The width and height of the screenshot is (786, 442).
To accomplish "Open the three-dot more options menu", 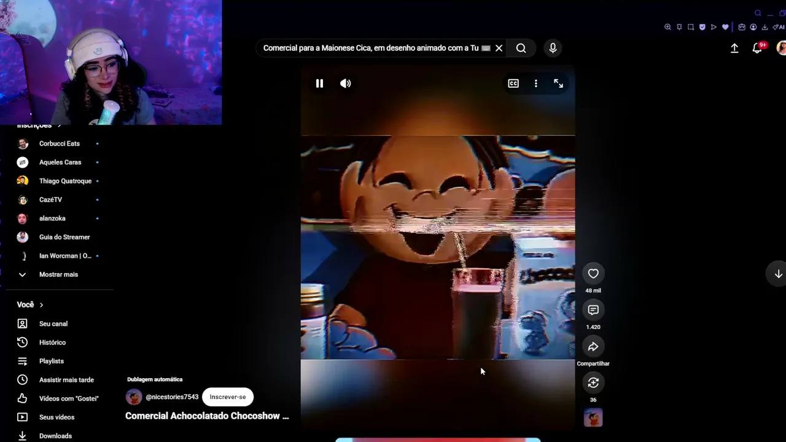I will 536,83.
